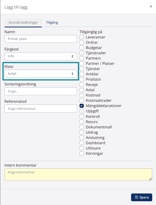Check the Prislistor checkbox
This screenshot has width=156, height=205.
coord(82,79)
